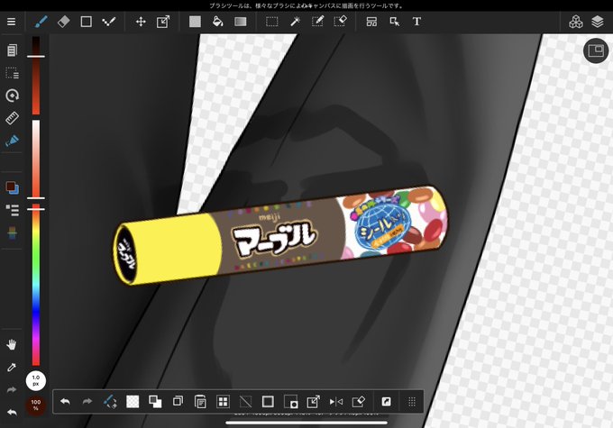Click the sidebar undo arrow
This screenshot has height=428, width=613.
[12, 412]
